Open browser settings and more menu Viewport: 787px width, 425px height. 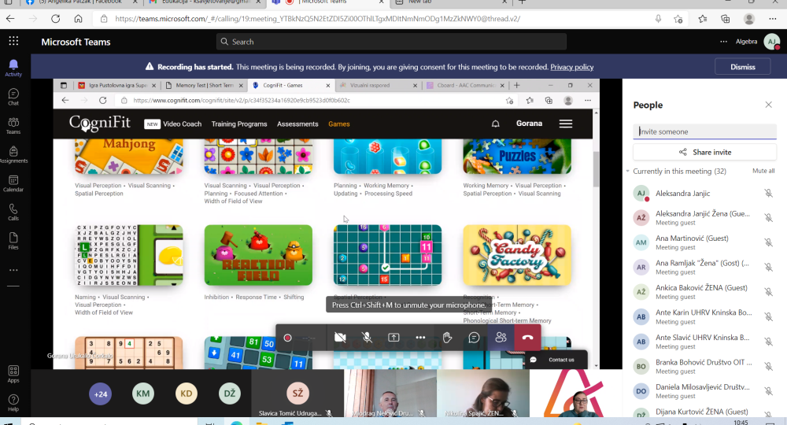coord(773,19)
